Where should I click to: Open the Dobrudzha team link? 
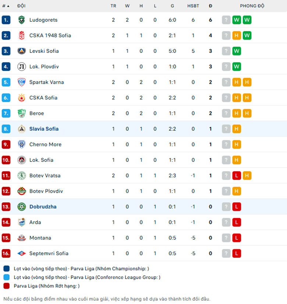point(43,207)
